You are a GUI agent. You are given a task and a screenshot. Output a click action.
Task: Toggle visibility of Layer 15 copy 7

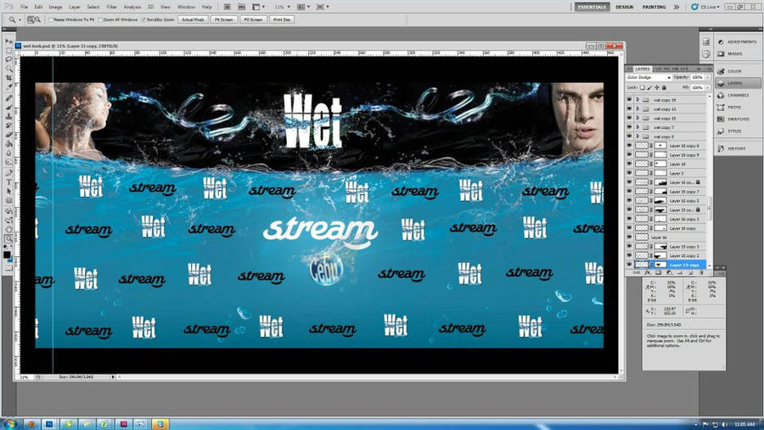(x=629, y=192)
